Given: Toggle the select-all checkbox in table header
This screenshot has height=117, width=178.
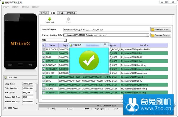Looking at the screenshot, I should coord(44,45).
